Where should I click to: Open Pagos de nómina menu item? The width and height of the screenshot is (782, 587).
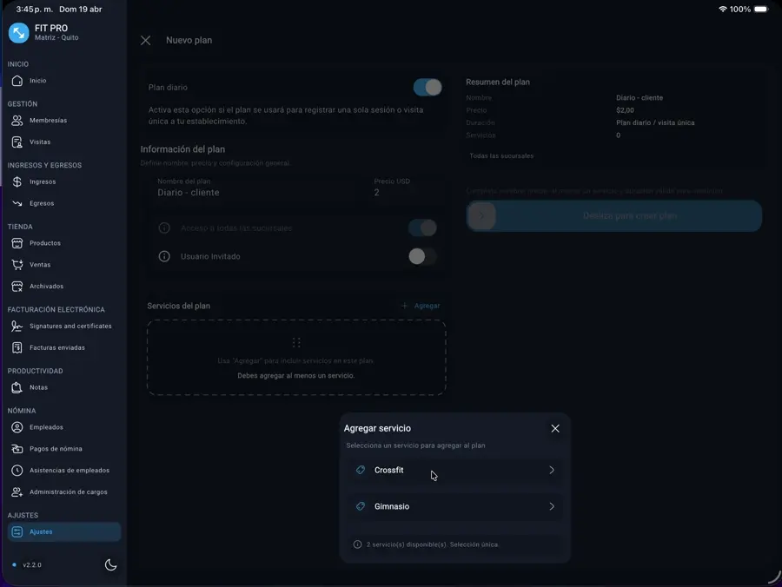(x=56, y=449)
